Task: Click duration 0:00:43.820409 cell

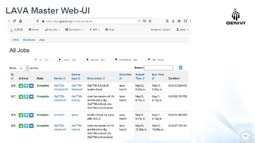Action: click(178, 86)
